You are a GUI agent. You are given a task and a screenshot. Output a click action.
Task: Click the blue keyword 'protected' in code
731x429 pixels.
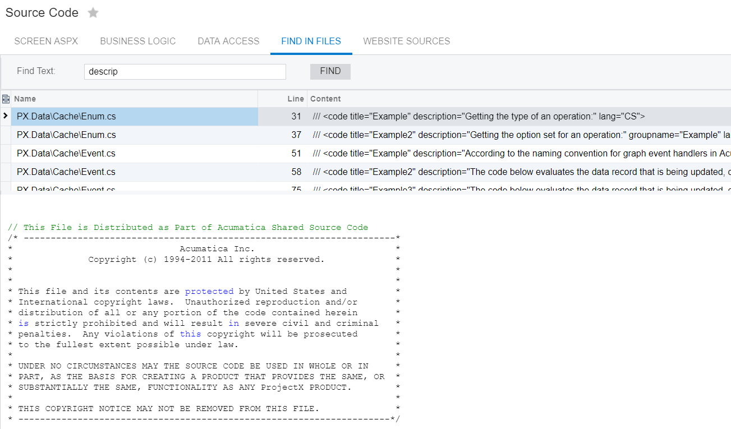coord(209,291)
